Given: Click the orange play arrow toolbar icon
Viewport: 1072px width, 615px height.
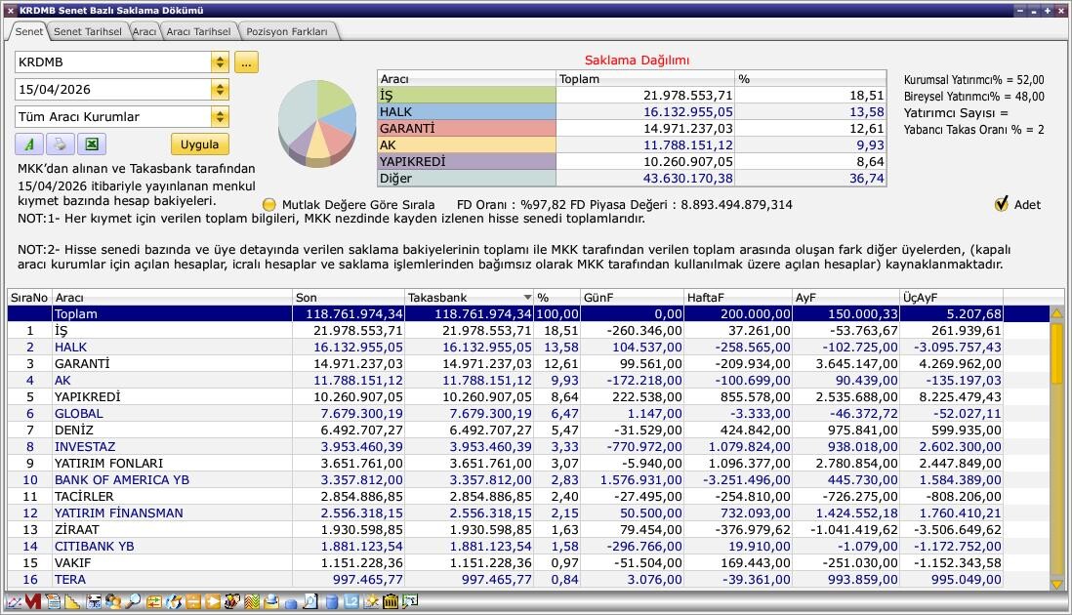Looking at the screenshot, I should point(212,601).
